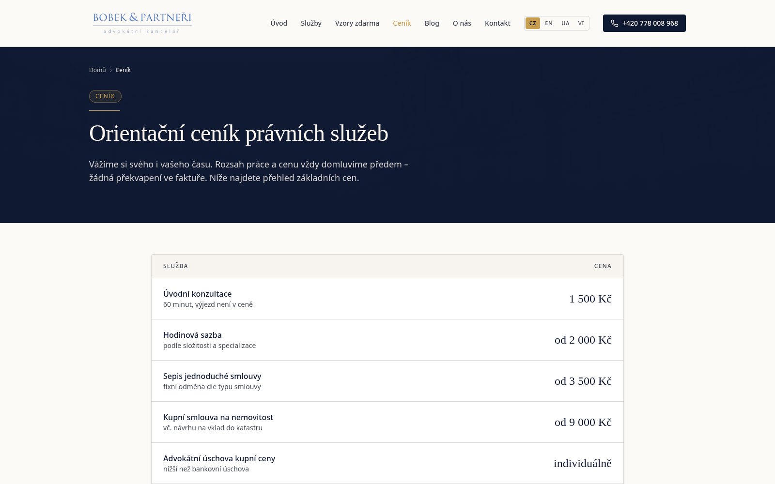Viewport: 775px width, 484px height.
Task: Switch language to UA
Action: click(x=565, y=23)
